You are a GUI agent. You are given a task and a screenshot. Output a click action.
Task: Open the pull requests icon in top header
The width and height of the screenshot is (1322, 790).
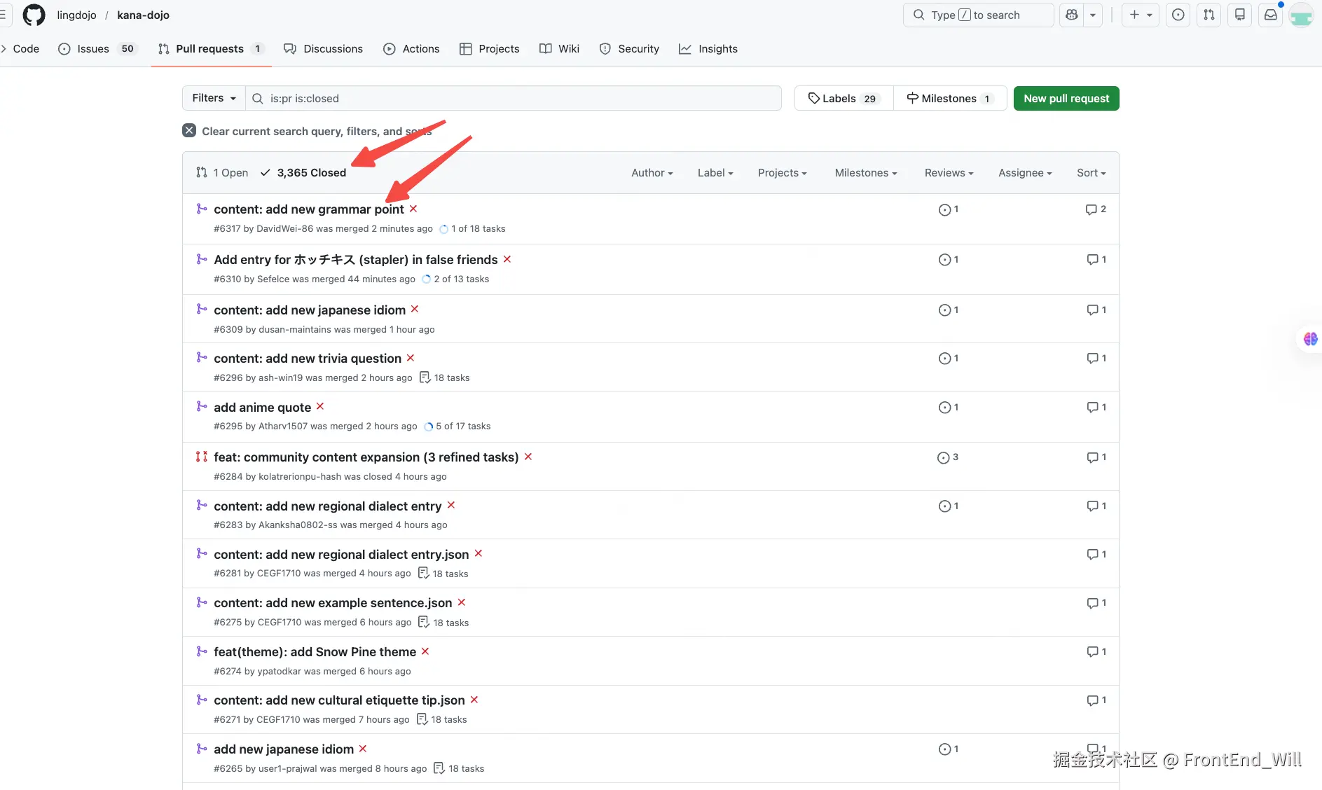pos(1209,15)
